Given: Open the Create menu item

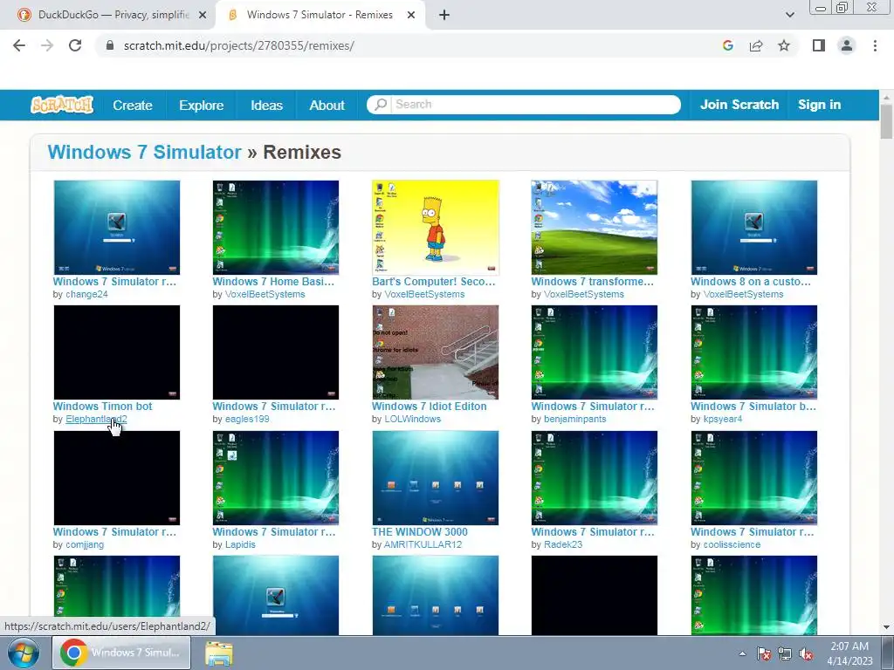Looking at the screenshot, I should point(133,106).
